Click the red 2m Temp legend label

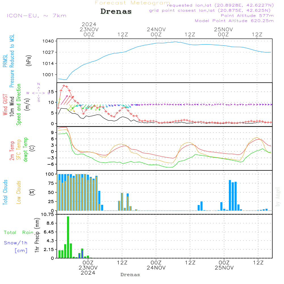point(12,151)
